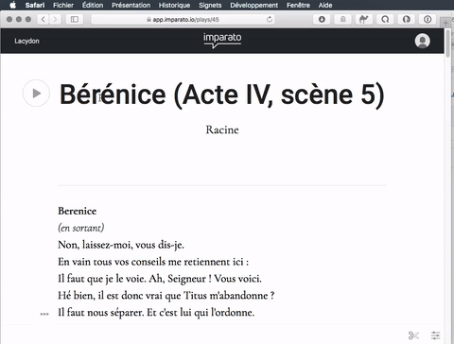The height and width of the screenshot is (344, 454).
Task: Play the Bérénice scene audio
Action: (x=36, y=94)
